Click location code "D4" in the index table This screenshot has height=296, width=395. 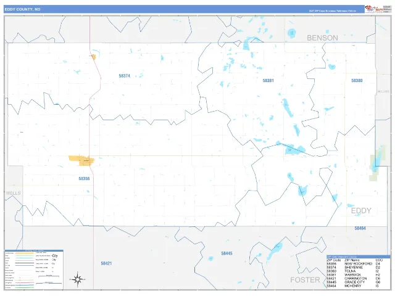pos(378,264)
